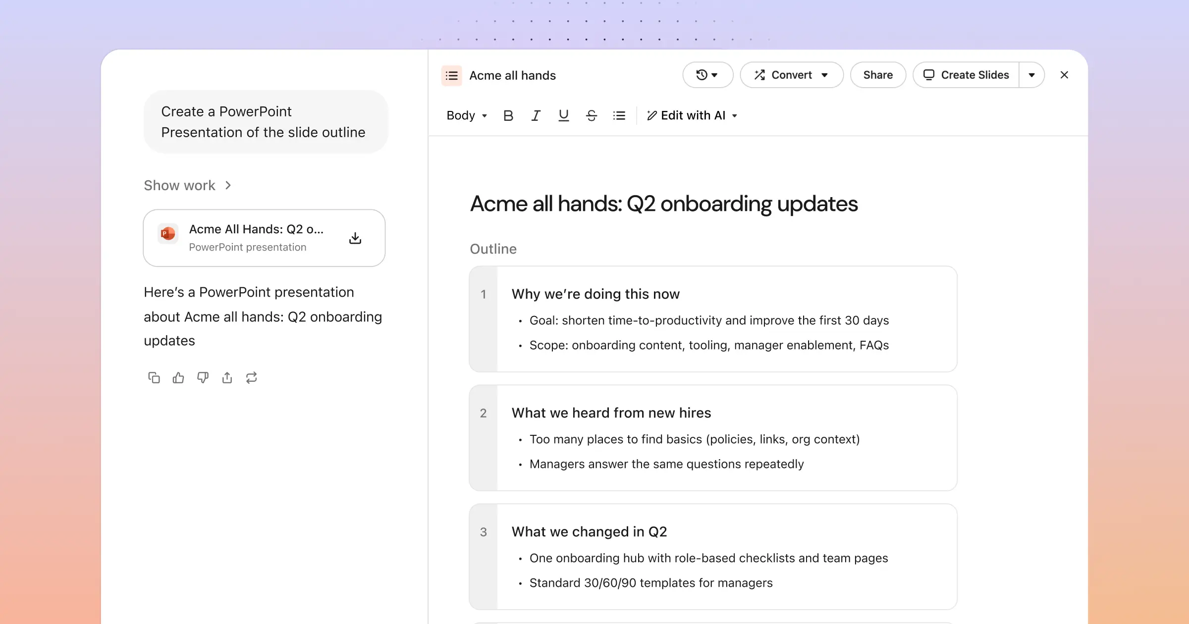Toggle bold formatting
This screenshot has width=1189, height=624.
[x=508, y=115]
